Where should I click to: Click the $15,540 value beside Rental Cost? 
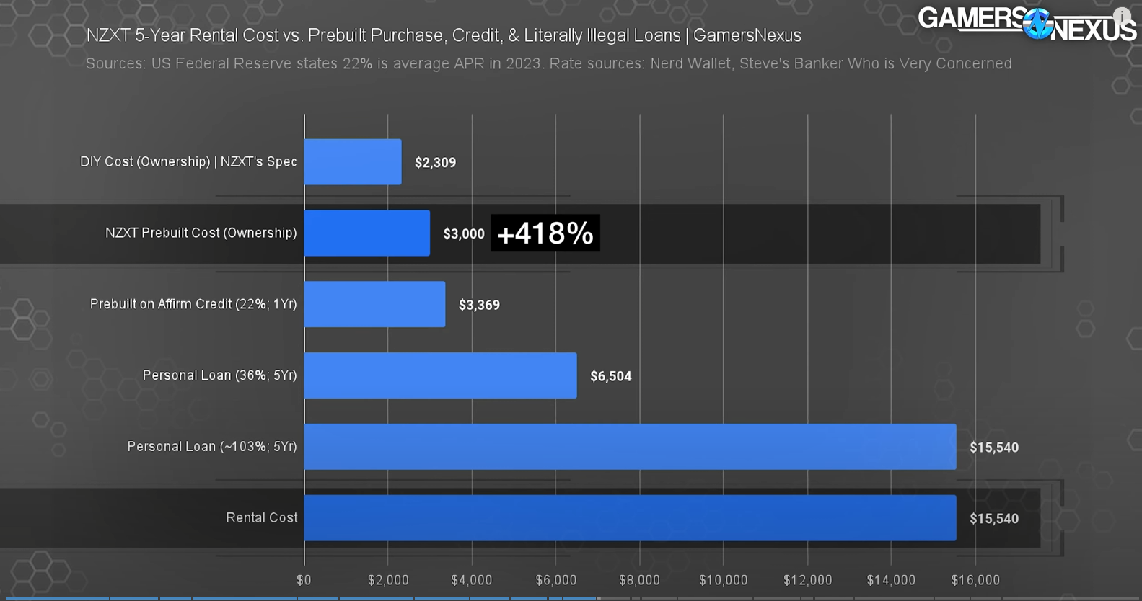tap(994, 519)
